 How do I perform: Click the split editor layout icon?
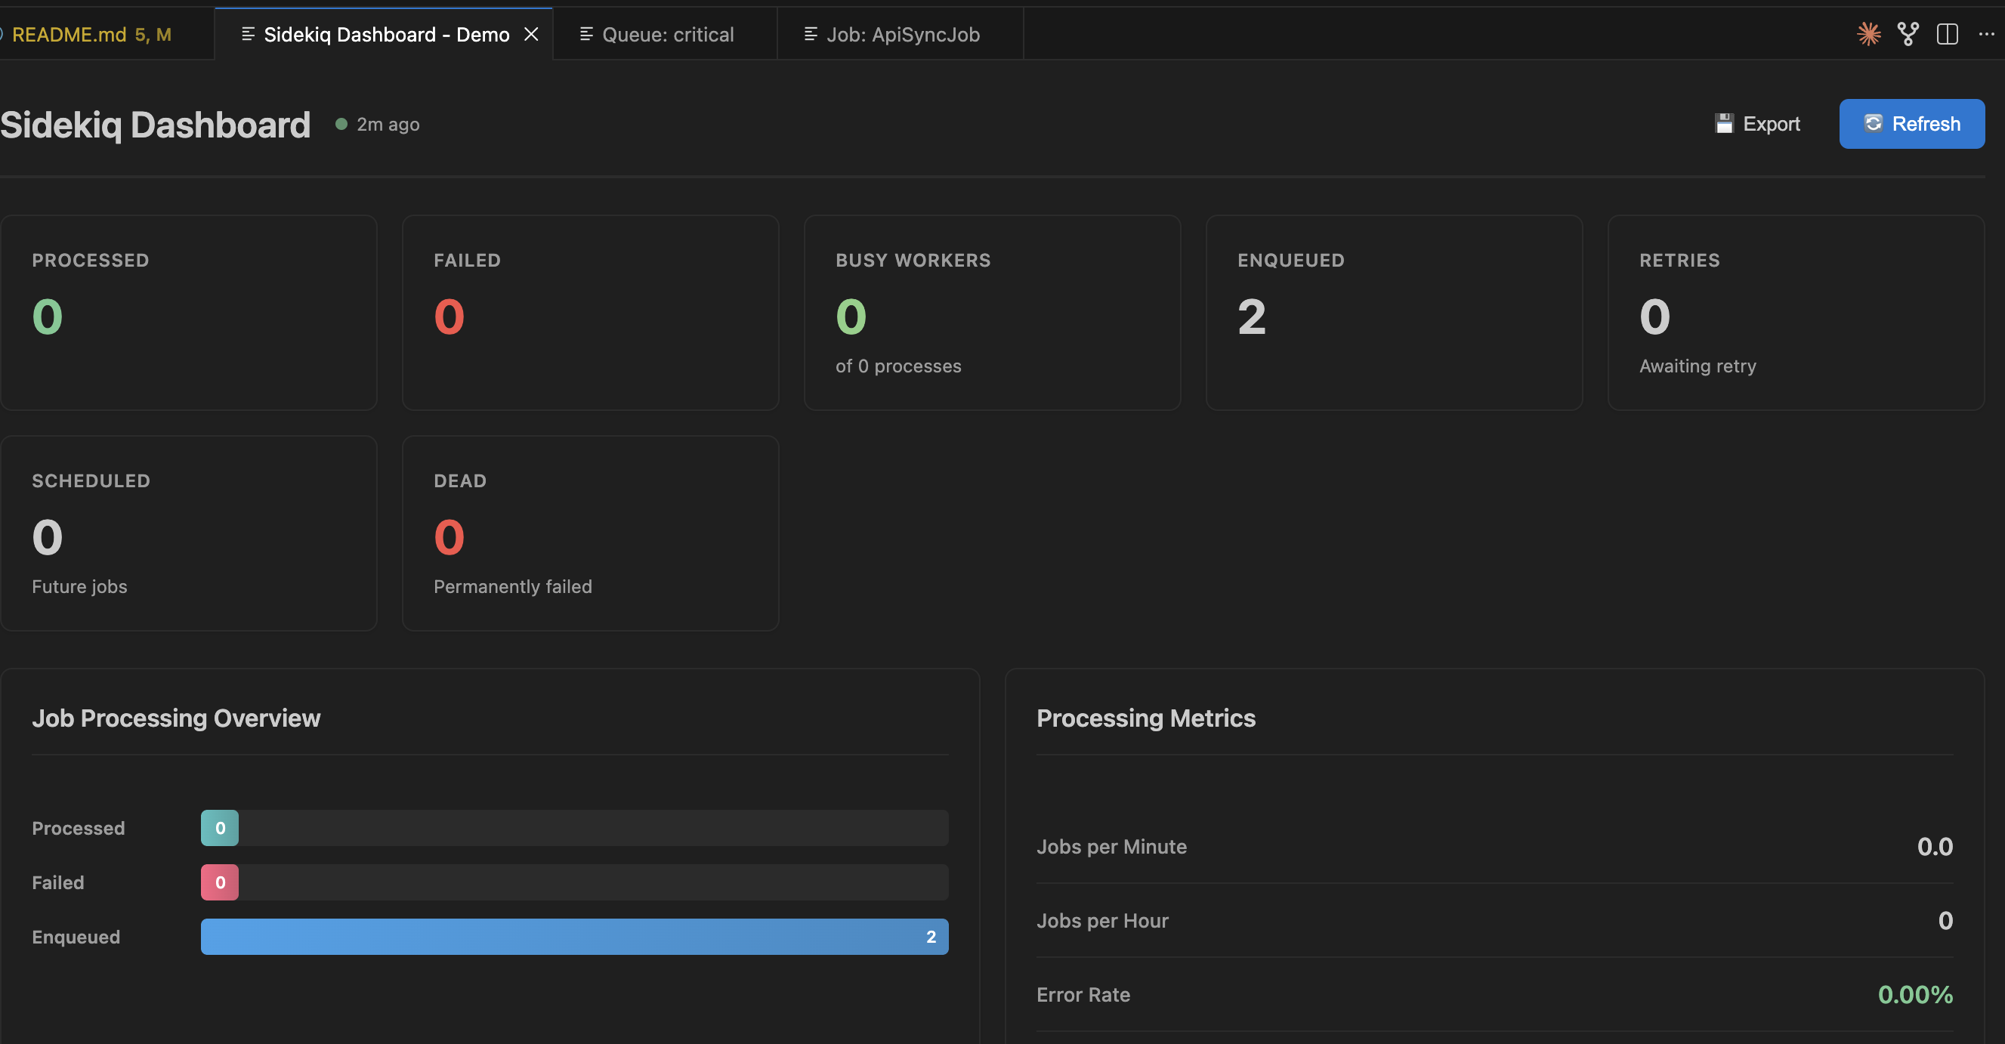pos(1947,33)
